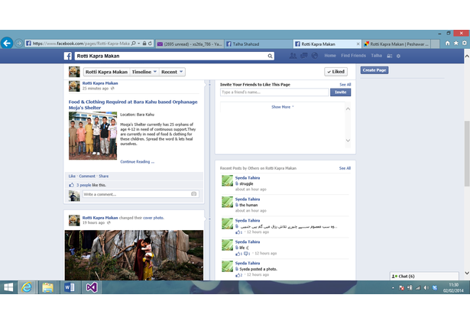Open Microsoft Word from taskbar
Viewport: 470px width, 324px height.
(70, 287)
